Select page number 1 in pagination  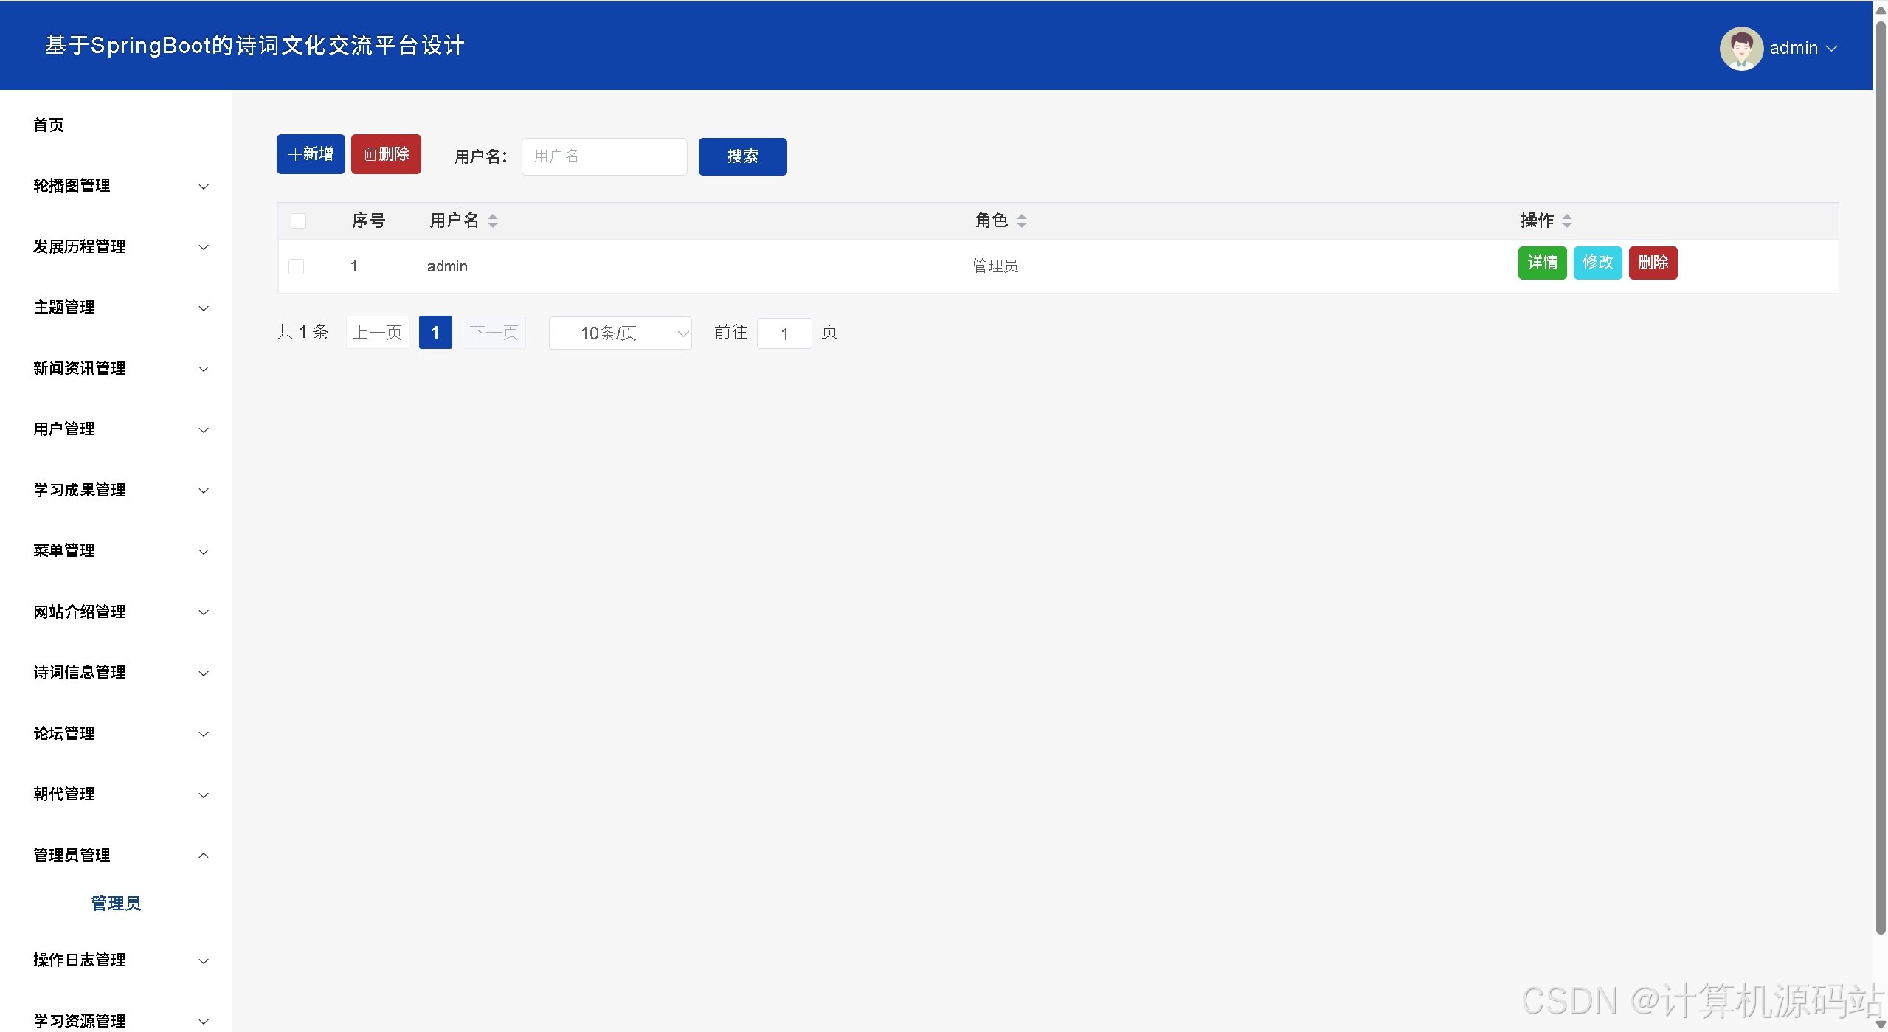click(435, 333)
